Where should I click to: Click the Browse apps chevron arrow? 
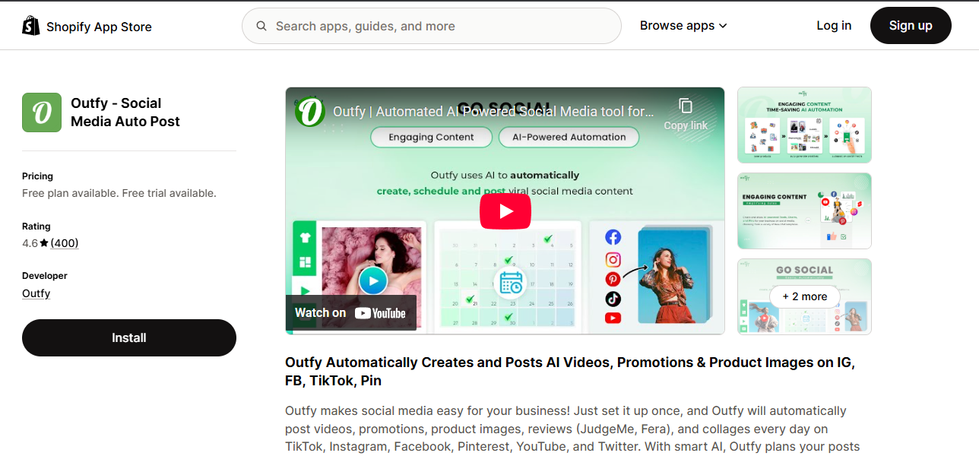pyautogui.click(x=723, y=26)
